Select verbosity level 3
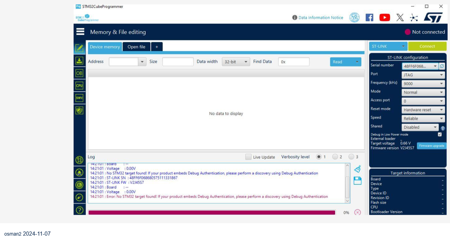Viewport: 450px width, 237px height. (x=351, y=157)
